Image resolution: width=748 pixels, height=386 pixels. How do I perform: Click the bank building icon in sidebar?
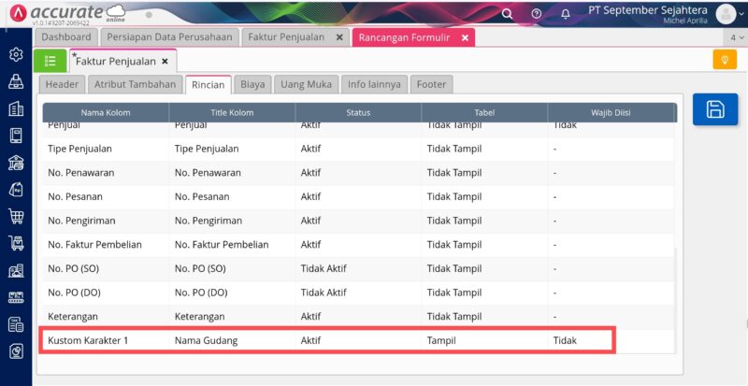[x=16, y=163]
